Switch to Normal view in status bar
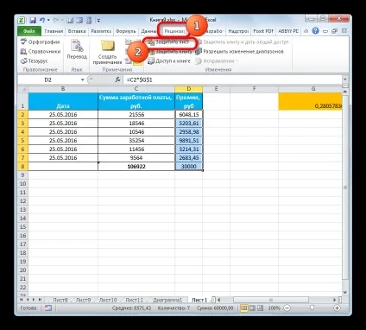The image size is (366, 330). point(243,308)
